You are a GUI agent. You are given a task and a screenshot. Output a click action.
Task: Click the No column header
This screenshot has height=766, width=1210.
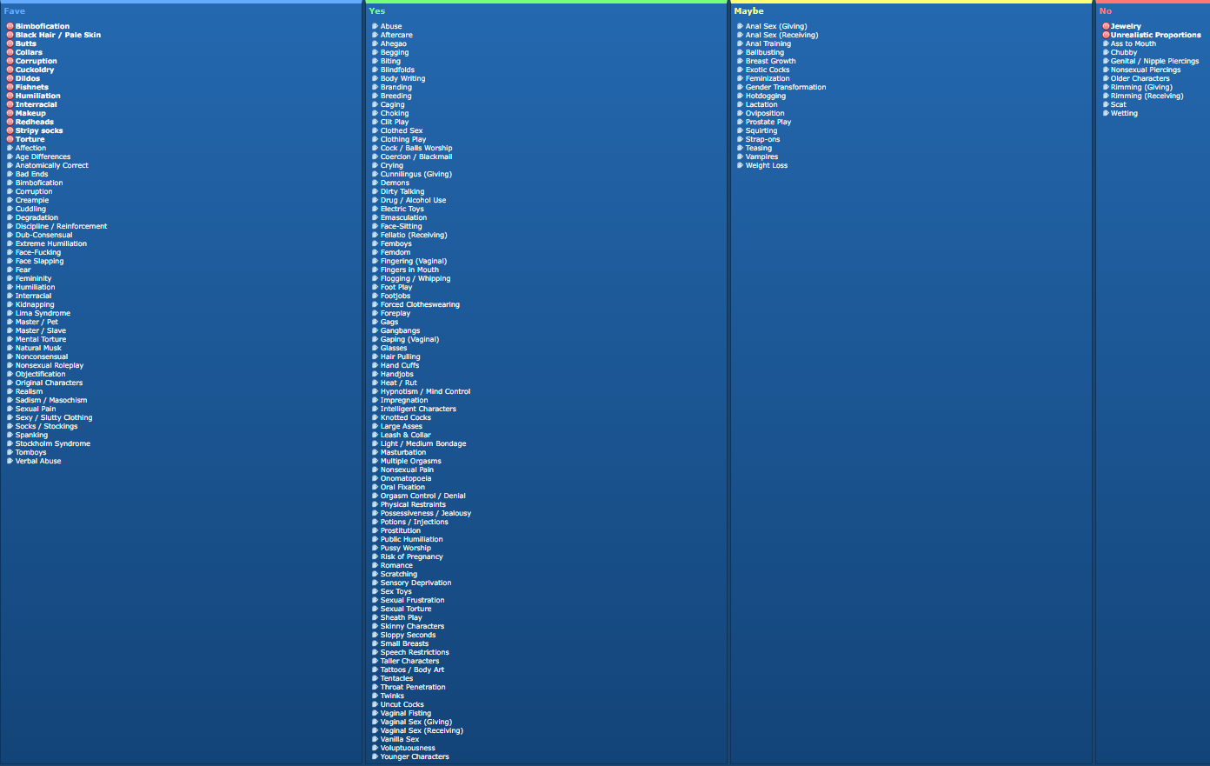click(x=1106, y=11)
